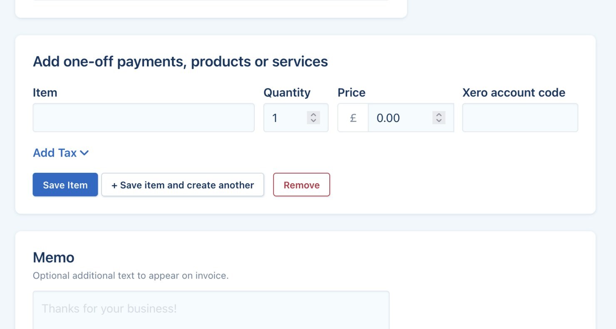Click the Item field label
The image size is (616, 329).
tap(45, 92)
